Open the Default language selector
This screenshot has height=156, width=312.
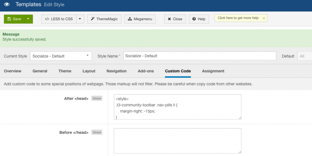(305, 56)
